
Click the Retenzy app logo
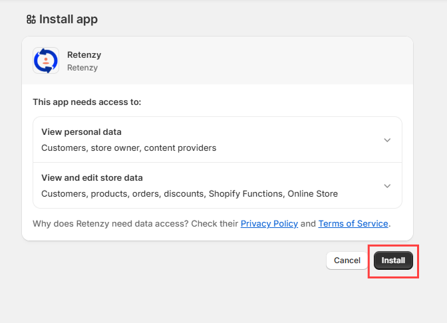point(46,60)
